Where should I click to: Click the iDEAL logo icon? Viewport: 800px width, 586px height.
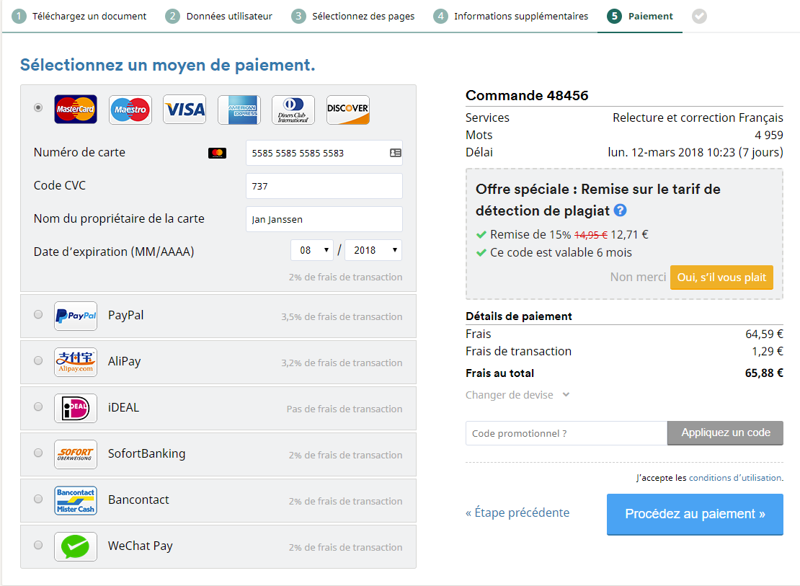[x=76, y=408]
